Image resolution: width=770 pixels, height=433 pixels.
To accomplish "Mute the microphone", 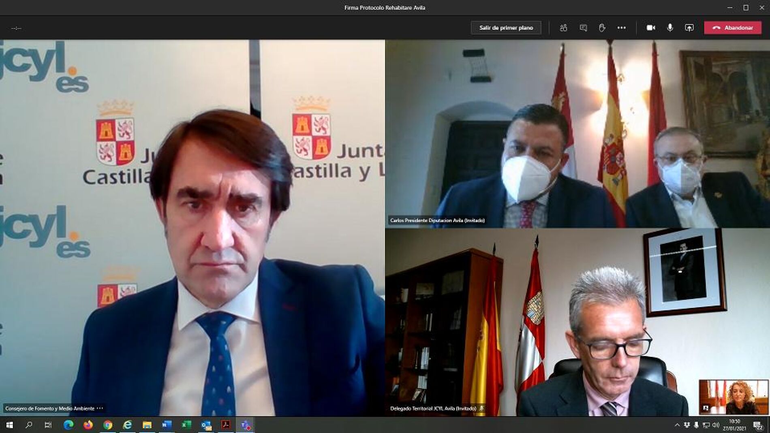I will [x=670, y=28].
